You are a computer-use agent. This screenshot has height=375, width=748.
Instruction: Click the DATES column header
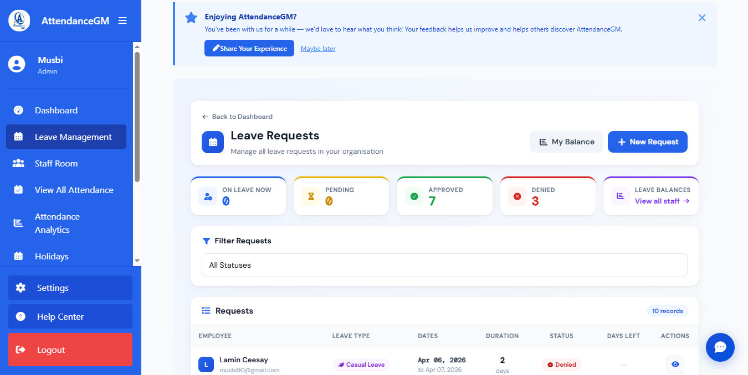(428, 336)
